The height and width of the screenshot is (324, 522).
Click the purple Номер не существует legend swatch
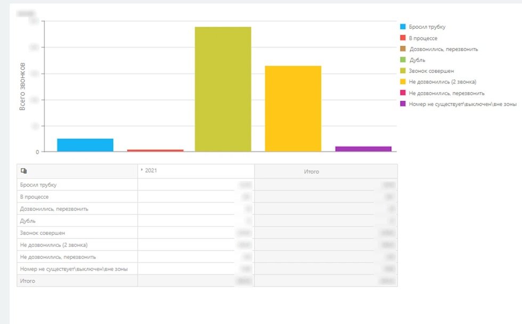coord(403,103)
